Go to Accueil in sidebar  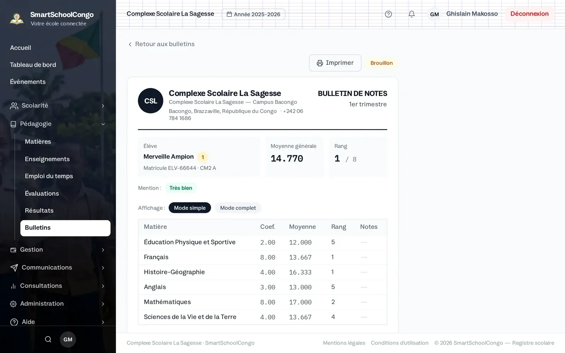coord(20,48)
